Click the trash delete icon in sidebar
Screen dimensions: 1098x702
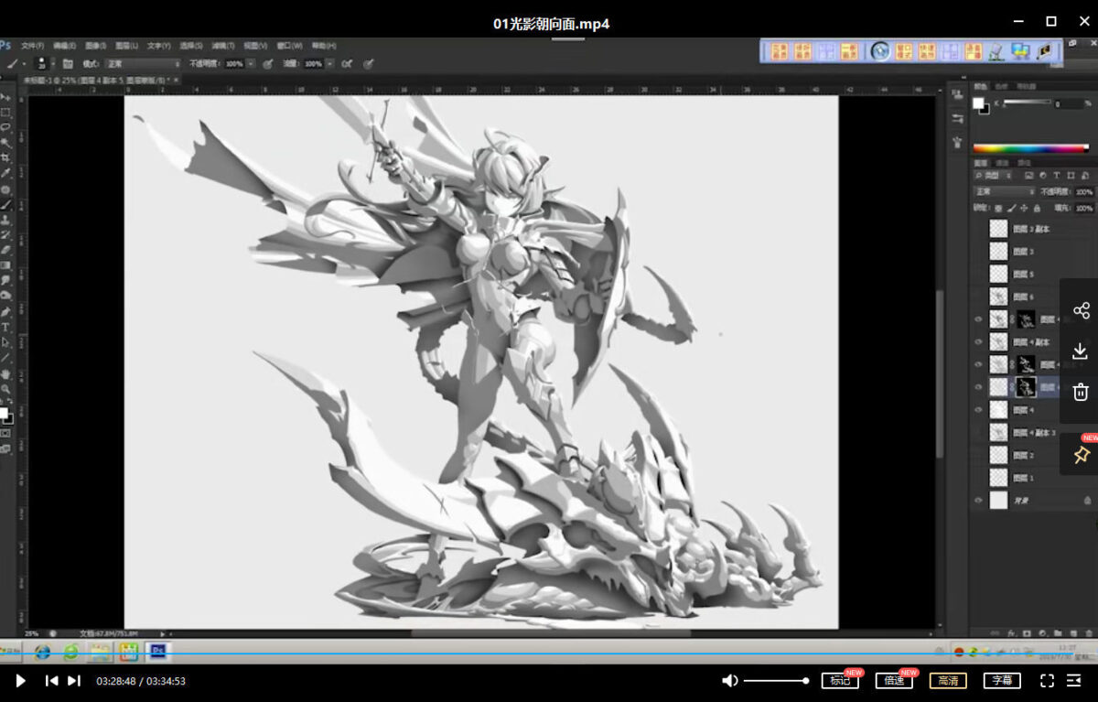[x=1081, y=392]
